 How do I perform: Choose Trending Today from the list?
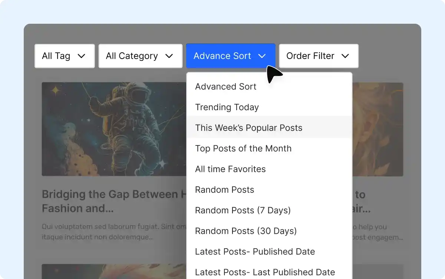coord(227,107)
